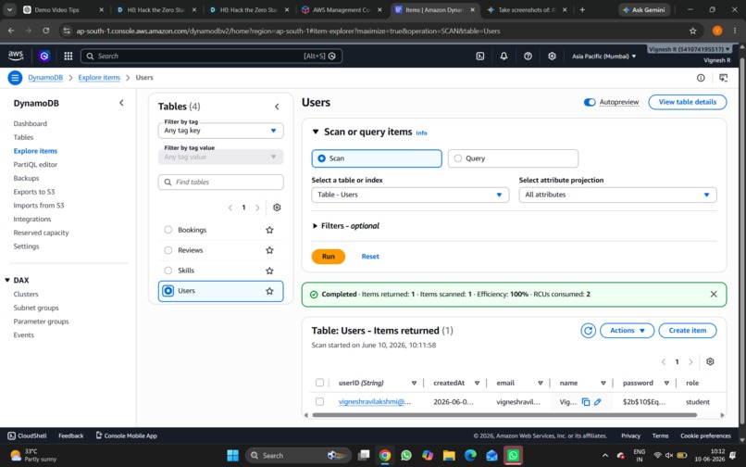The width and height of the screenshot is (746, 467).
Task: Bookmark this page with the star
Action: tap(692, 31)
